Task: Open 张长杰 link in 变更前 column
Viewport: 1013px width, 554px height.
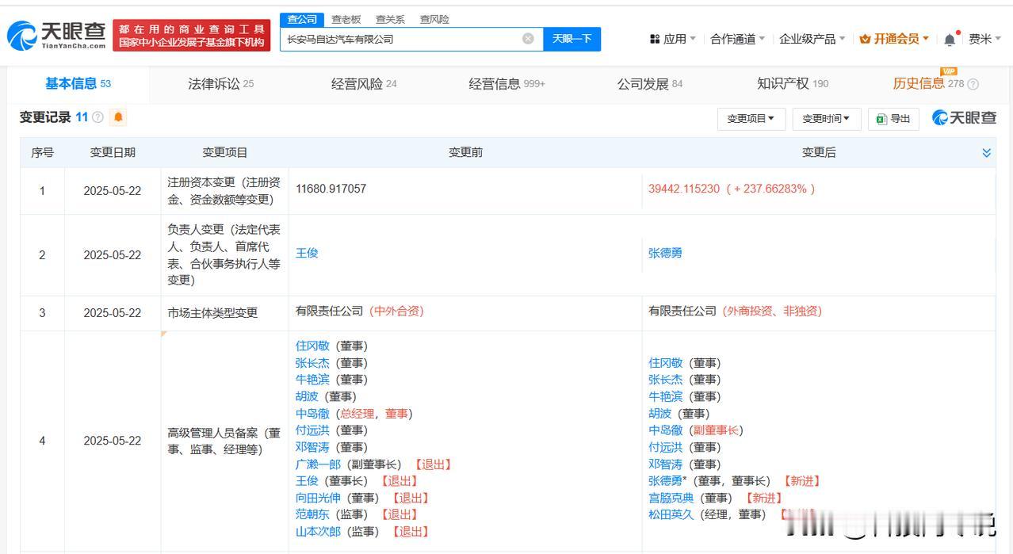Action: coord(312,363)
